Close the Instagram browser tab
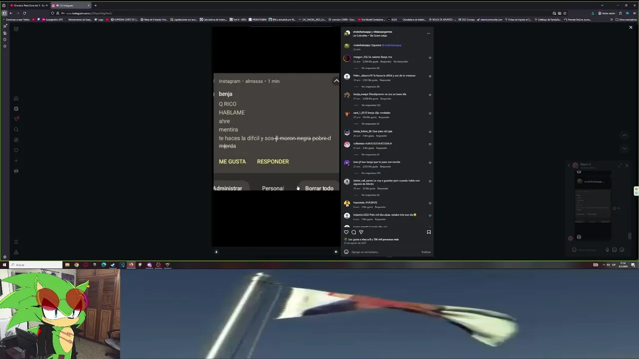639x359 pixels. [89, 5]
